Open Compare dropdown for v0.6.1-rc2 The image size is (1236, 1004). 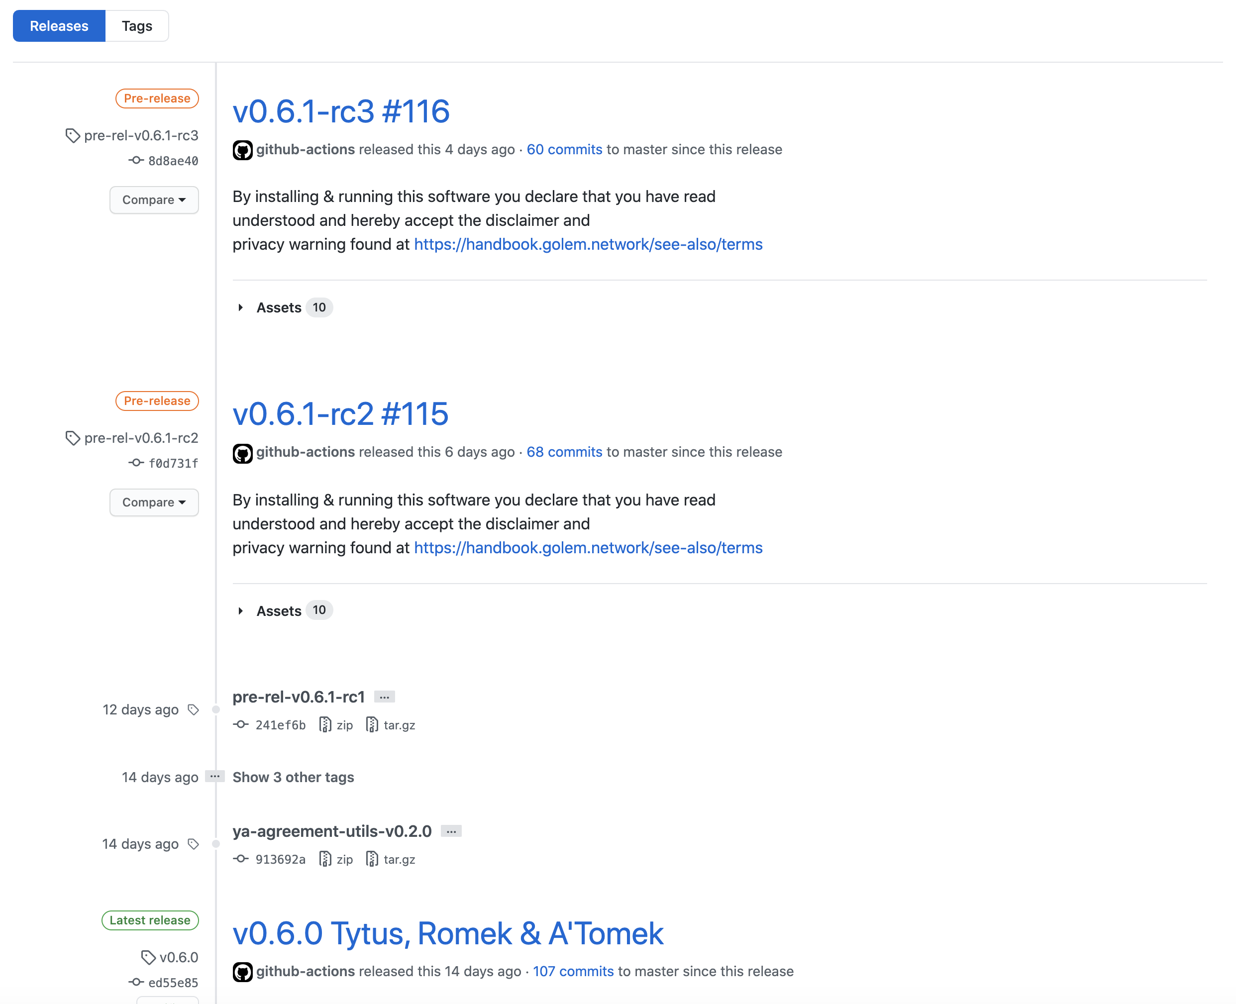tap(154, 502)
